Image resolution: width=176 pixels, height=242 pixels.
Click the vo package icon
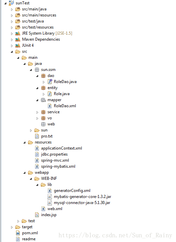click(x=43, y=118)
